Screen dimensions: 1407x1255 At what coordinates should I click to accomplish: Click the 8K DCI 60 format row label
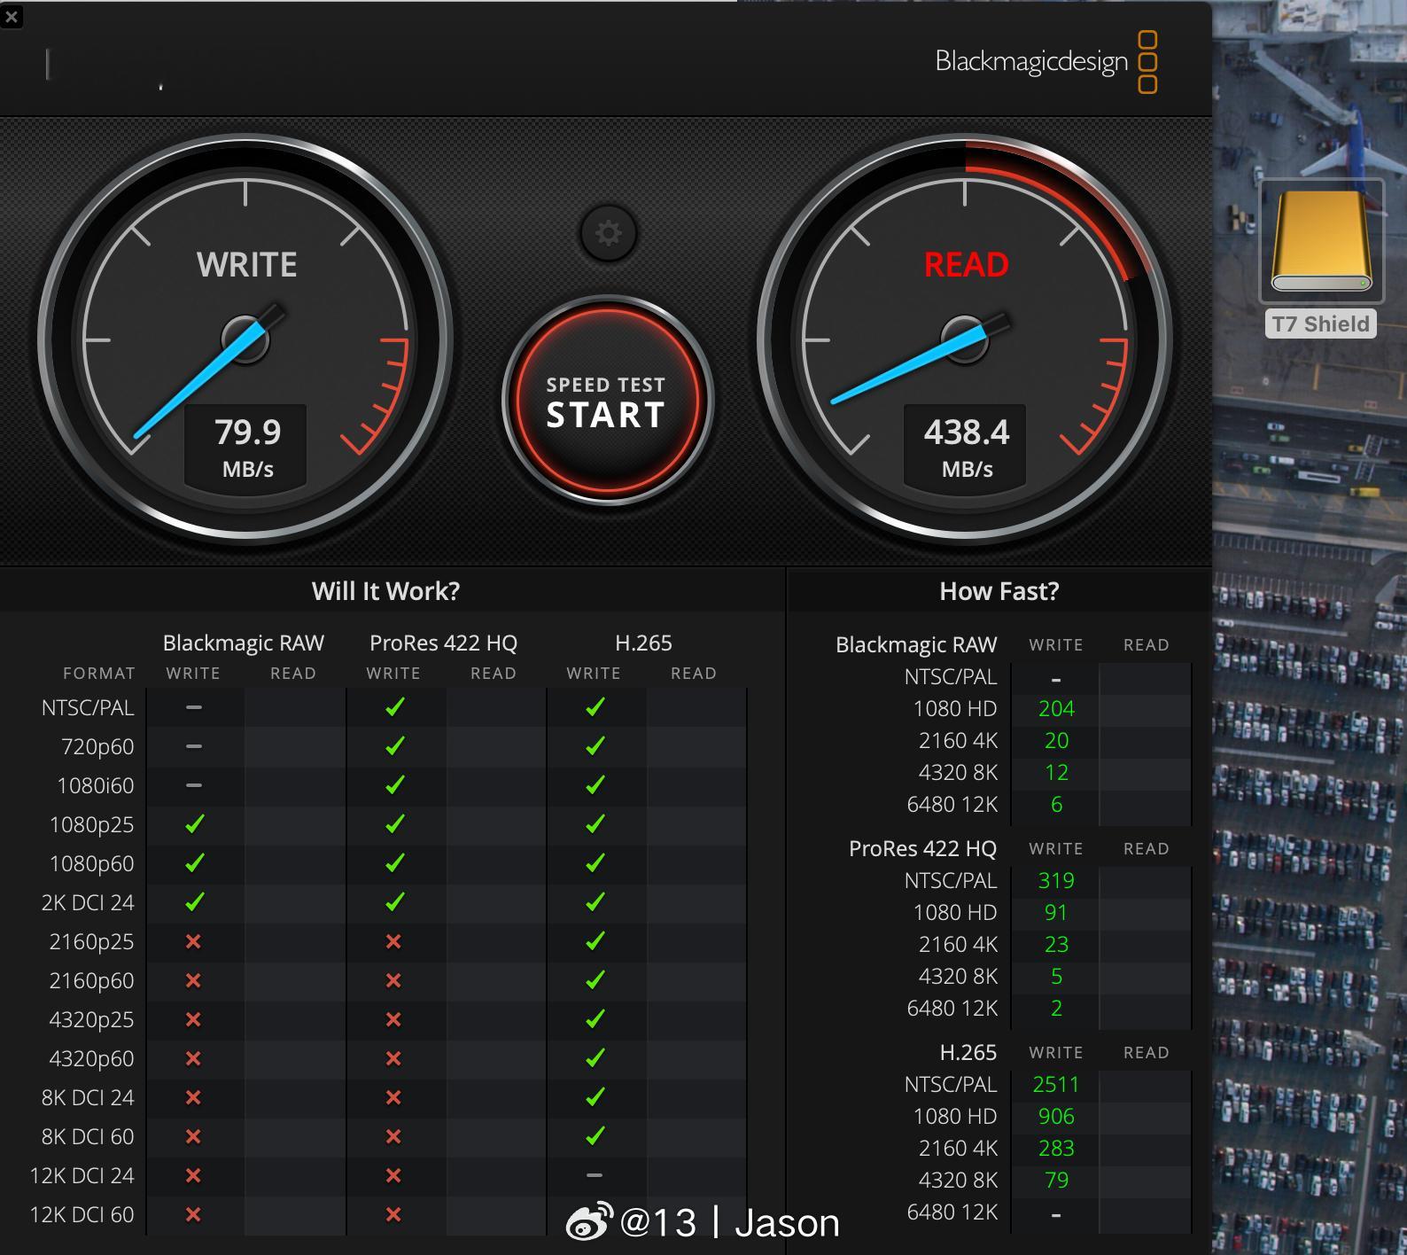tap(88, 1136)
